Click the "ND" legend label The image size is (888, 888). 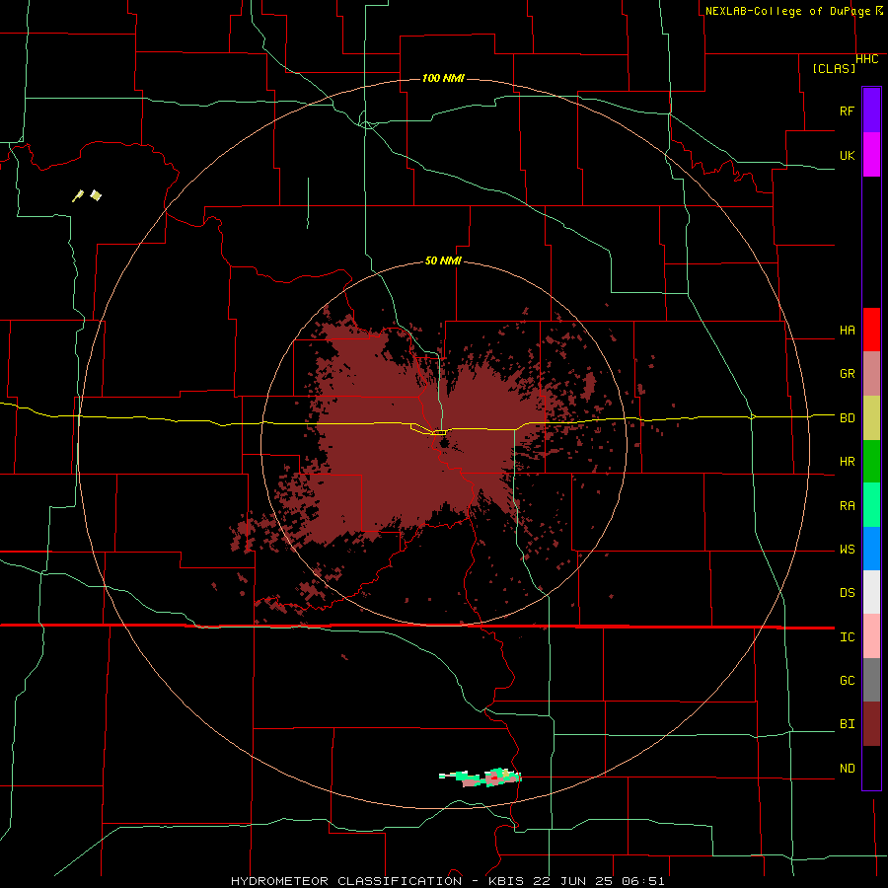(x=847, y=769)
